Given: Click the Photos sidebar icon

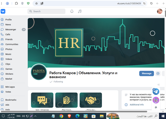Looking at the screenshot, I should [2, 49].
